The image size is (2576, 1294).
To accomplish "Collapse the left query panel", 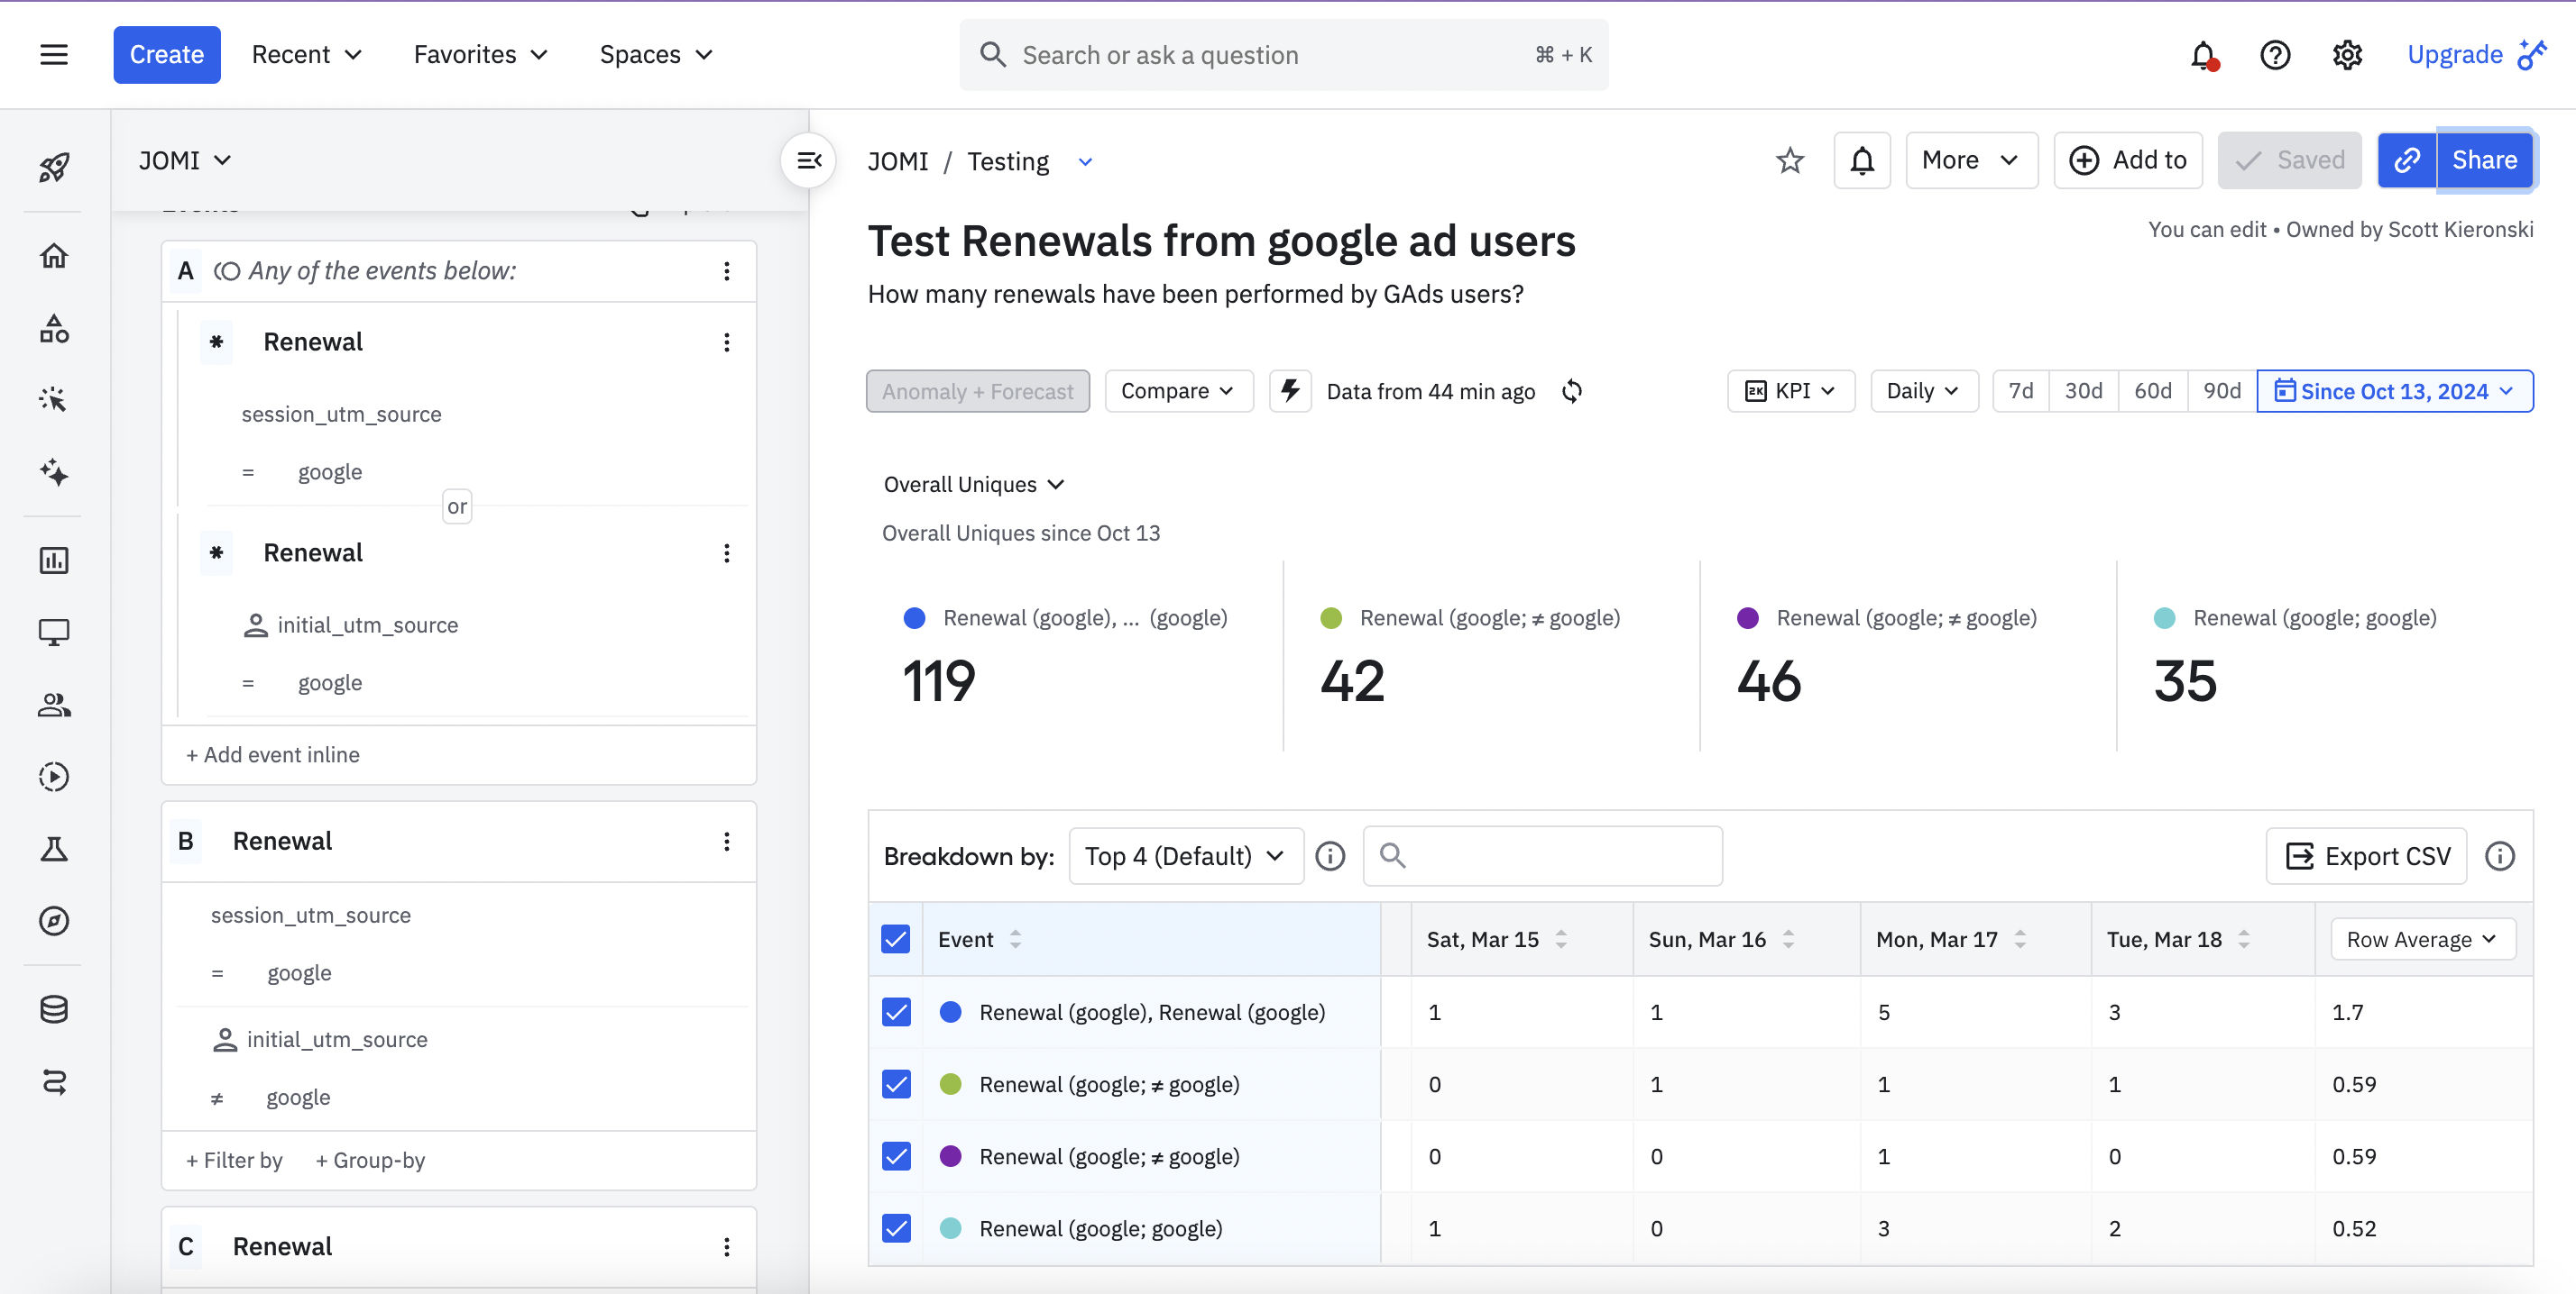I will point(808,159).
